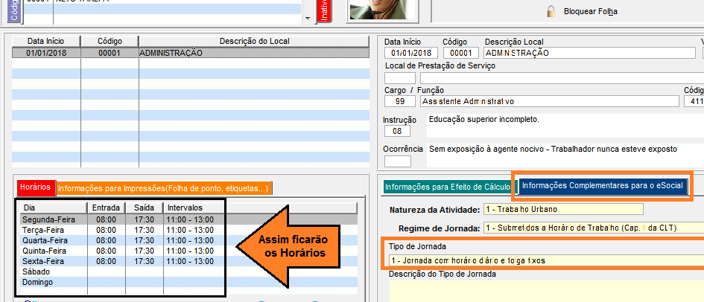Image resolution: width=704 pixels, height=302 pixels.
Task: Click the empty Ocorrência code field
Action: click(x=397, y=161)
